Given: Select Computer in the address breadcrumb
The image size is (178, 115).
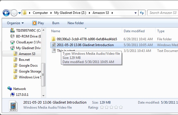Looking at the screenshot, I should (x=40, y=13).
